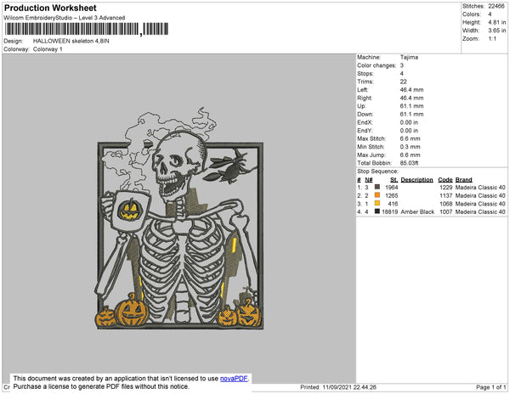
Task: Click the 'Code' column header
Action: point(445,180)
